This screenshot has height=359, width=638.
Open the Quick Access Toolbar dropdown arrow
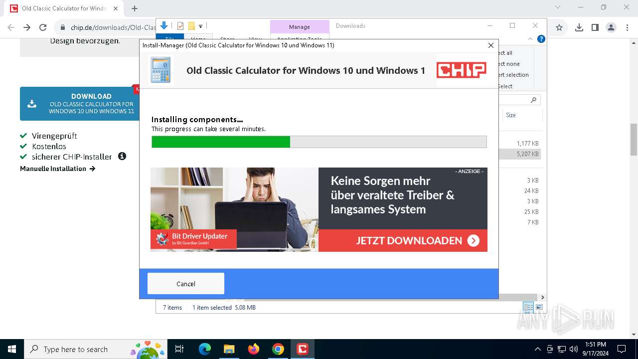pos(200,26)
